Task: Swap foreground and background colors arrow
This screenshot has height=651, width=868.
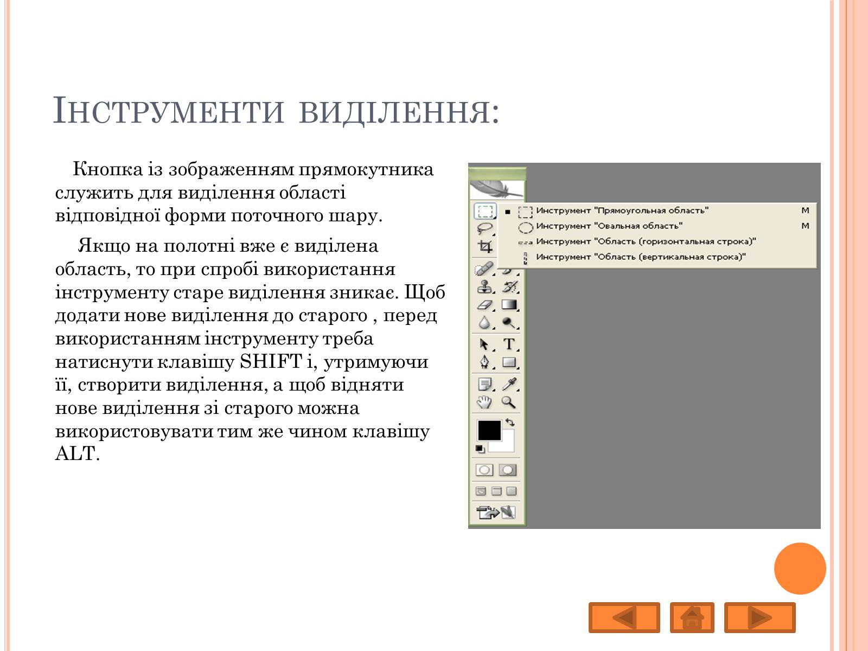Action: [510, 422]
